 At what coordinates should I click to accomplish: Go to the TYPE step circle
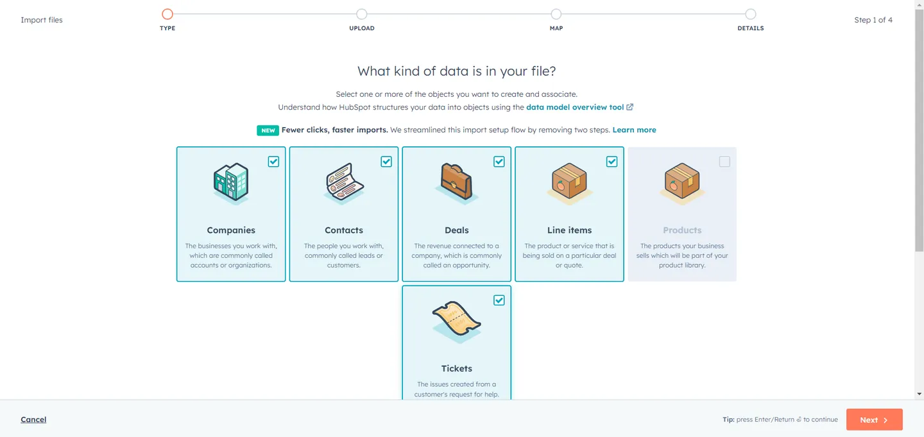coord(167,14)
